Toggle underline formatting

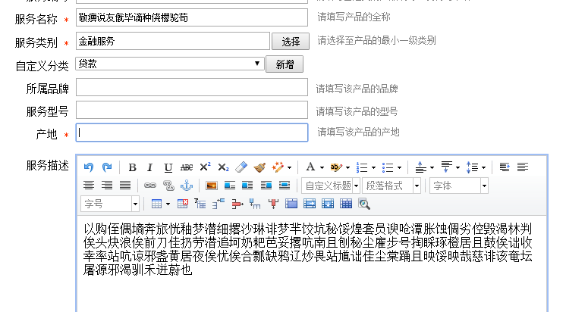click(x=168, y=167)
